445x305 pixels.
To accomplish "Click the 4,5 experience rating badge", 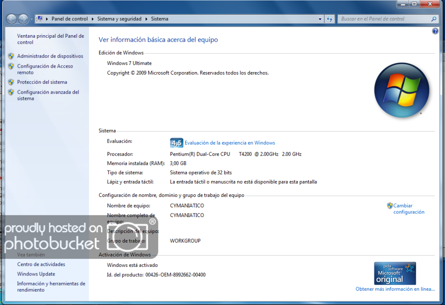I will (x=176, y=143).
